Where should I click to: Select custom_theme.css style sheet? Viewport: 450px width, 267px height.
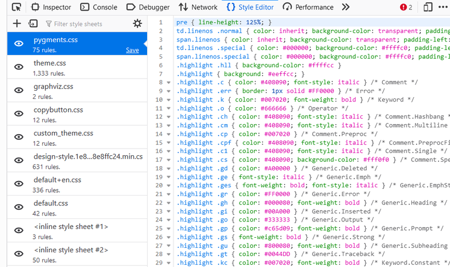click(77, 137)
